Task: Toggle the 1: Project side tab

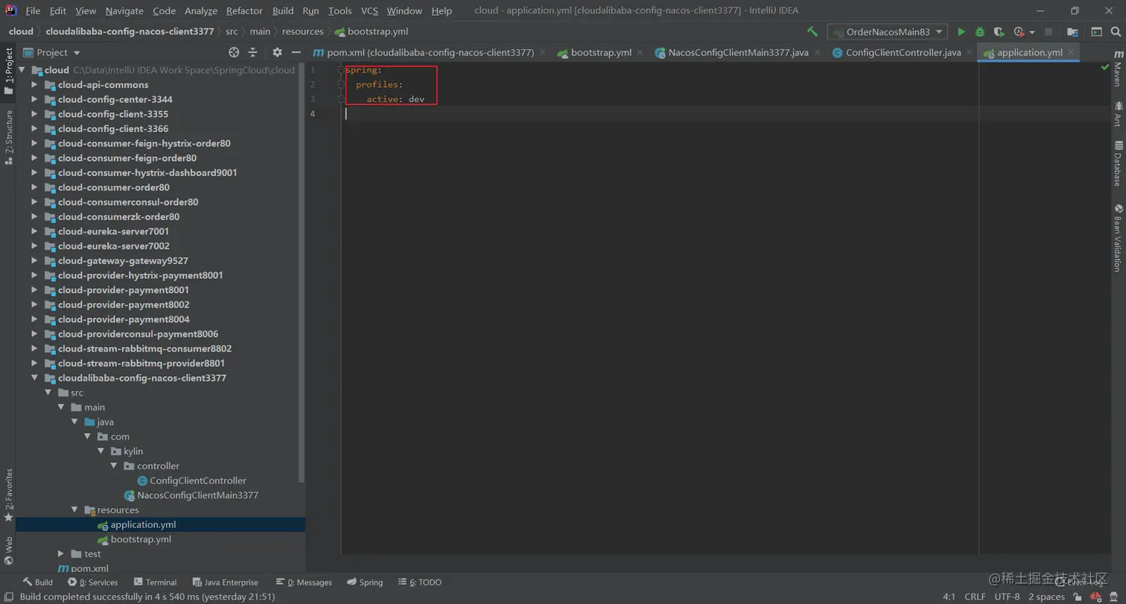Action: click(8, 71)
